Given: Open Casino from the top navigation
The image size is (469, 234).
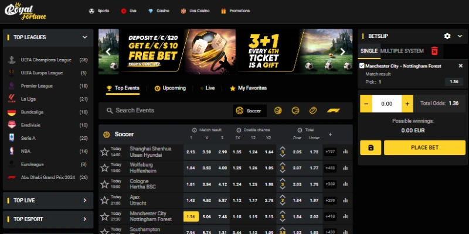Looking at the screenshot, I should click(159, 11).
